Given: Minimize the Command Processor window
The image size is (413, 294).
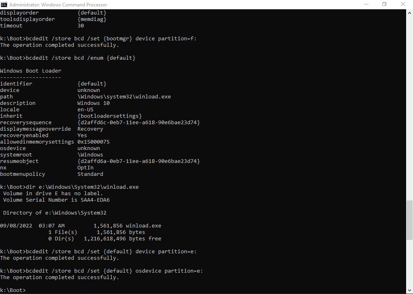Looking at the screenshot, I should (366, 4).
